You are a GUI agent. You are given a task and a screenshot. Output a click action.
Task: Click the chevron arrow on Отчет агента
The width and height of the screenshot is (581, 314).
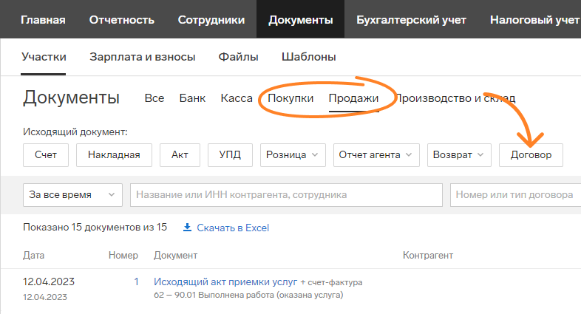click(x=409, y=154)
